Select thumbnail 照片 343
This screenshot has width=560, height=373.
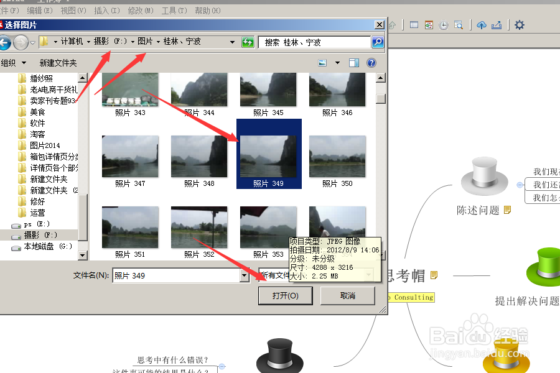(130, 94)
